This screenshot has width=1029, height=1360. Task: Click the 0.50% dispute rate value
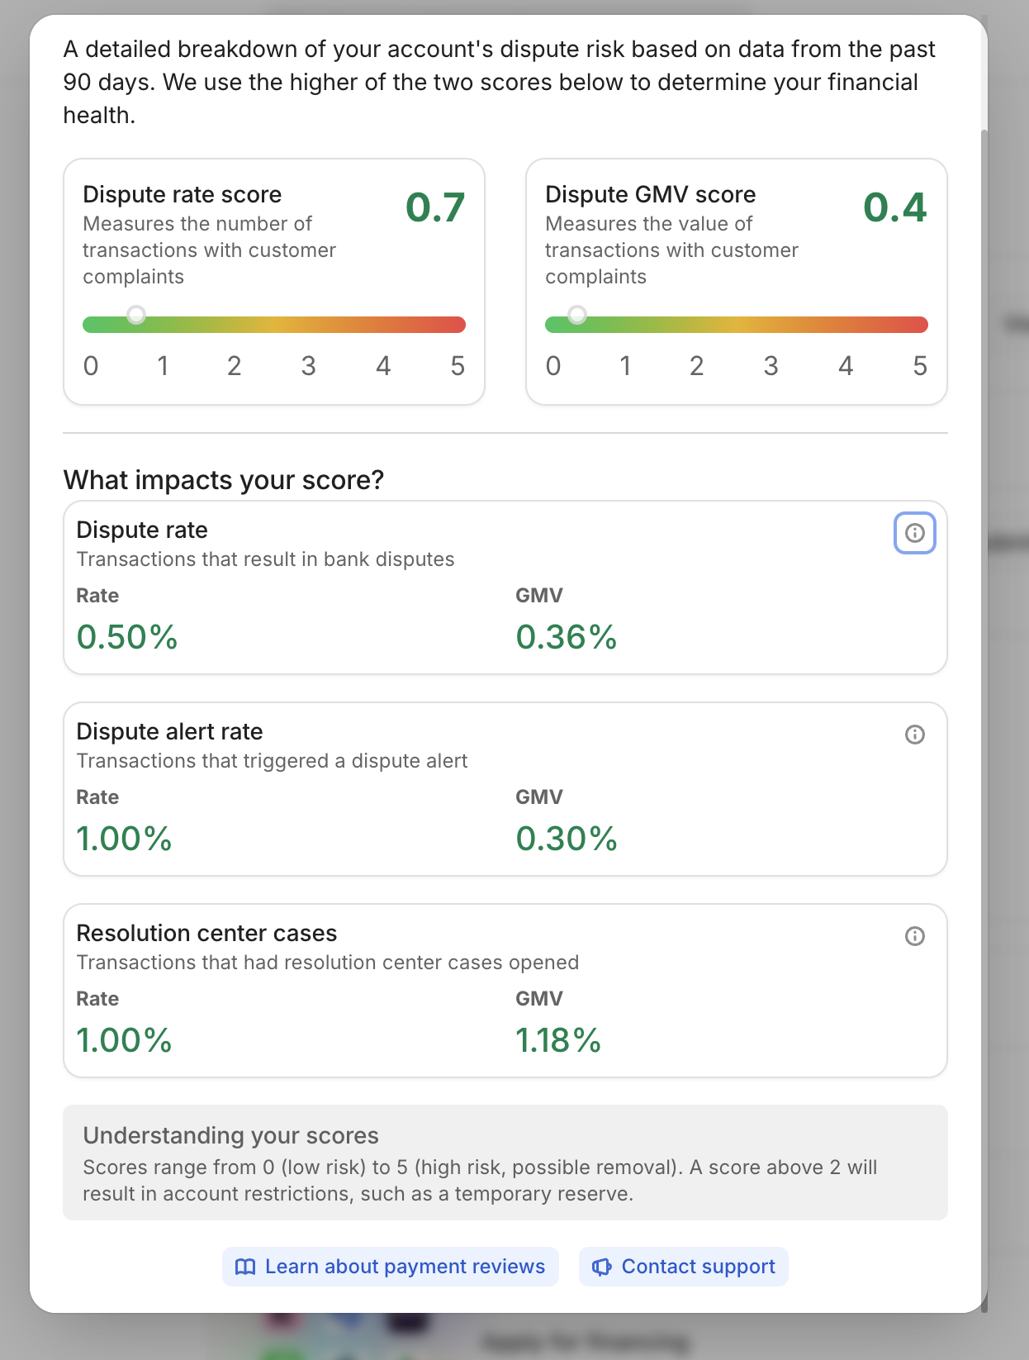point(127,637)
